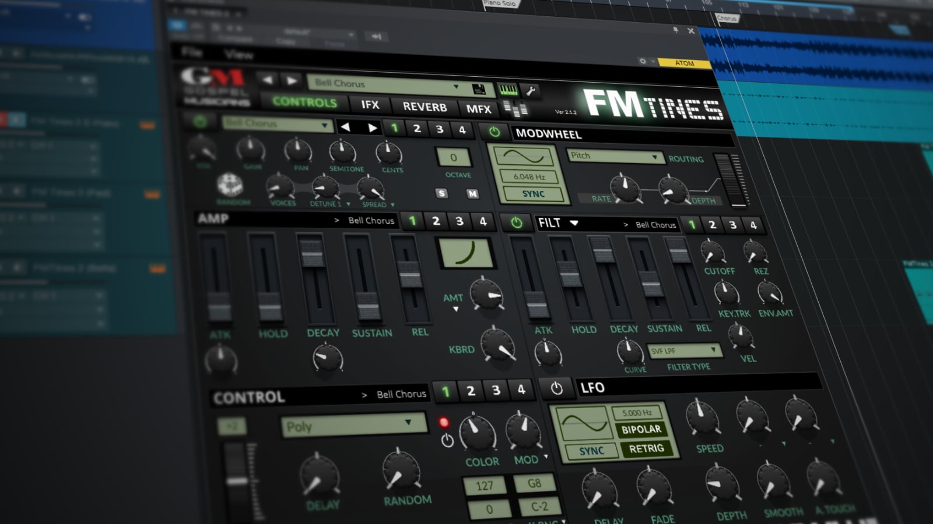Select layer 4 in the FILT section

(x=753, y=225)
